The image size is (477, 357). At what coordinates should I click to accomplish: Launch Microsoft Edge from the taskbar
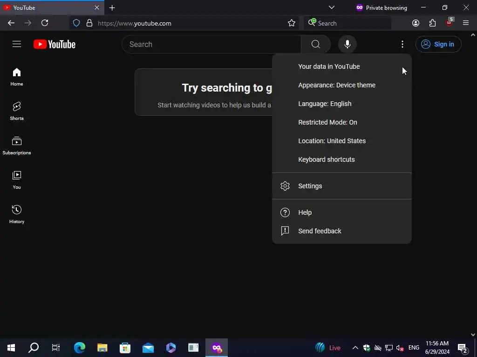click(80, 348)
